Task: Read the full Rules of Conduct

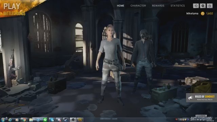Action: (205, 100)
